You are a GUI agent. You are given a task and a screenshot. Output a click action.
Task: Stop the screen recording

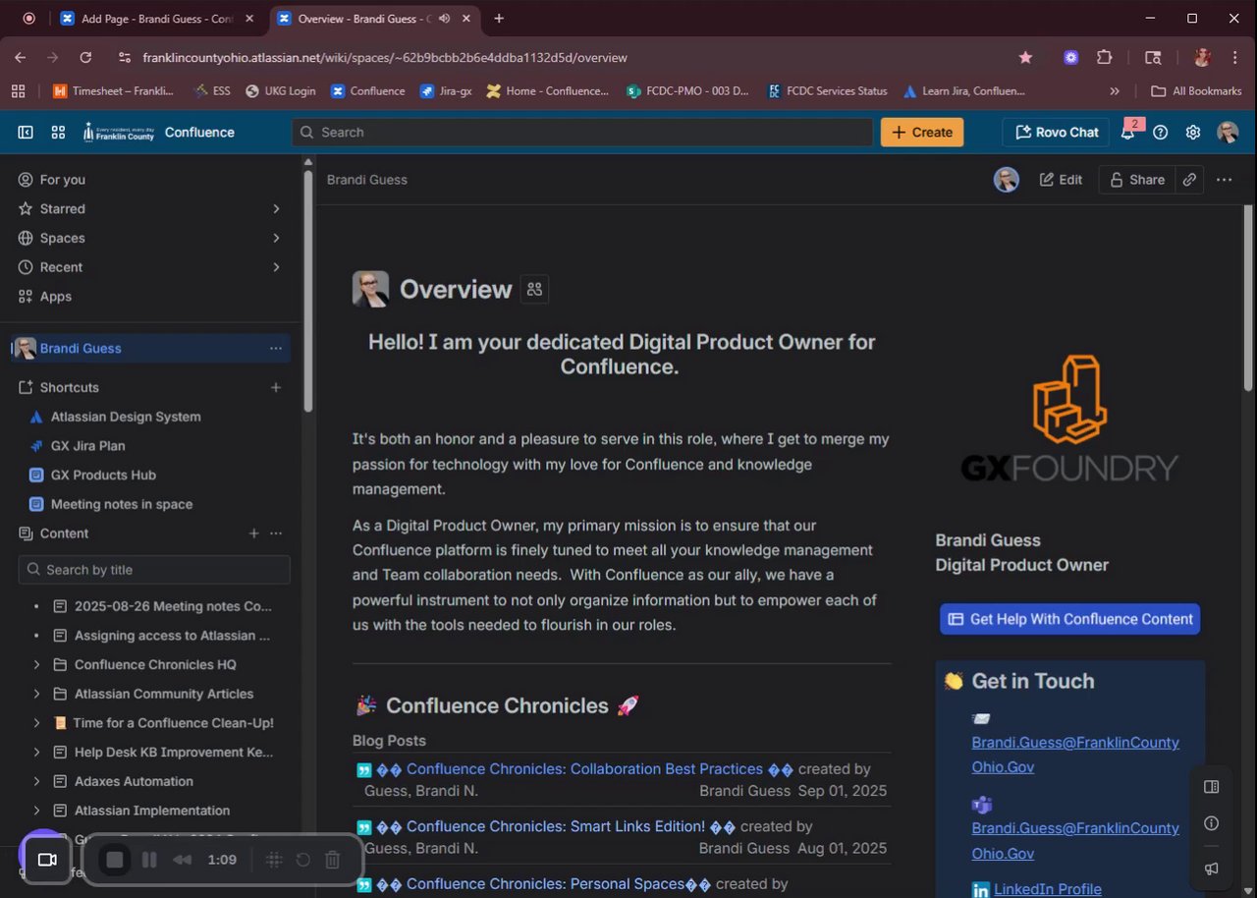click(115, 860)
